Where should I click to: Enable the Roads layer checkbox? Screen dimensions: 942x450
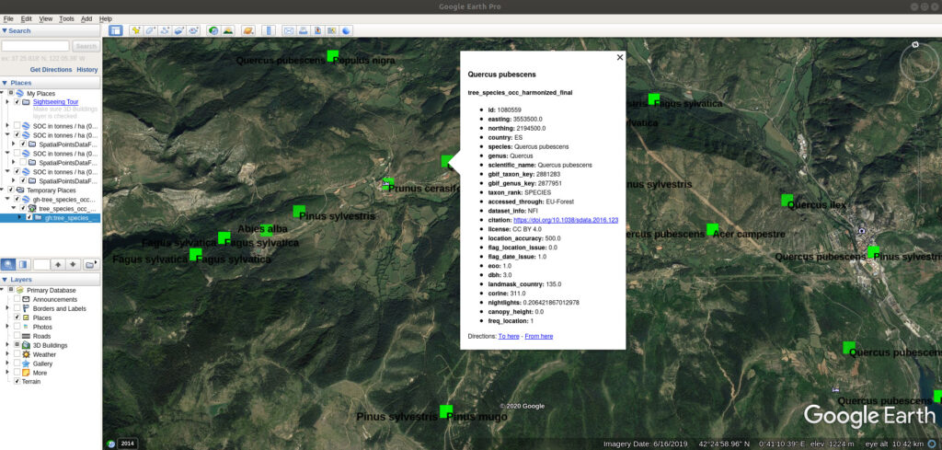(17, 336)
